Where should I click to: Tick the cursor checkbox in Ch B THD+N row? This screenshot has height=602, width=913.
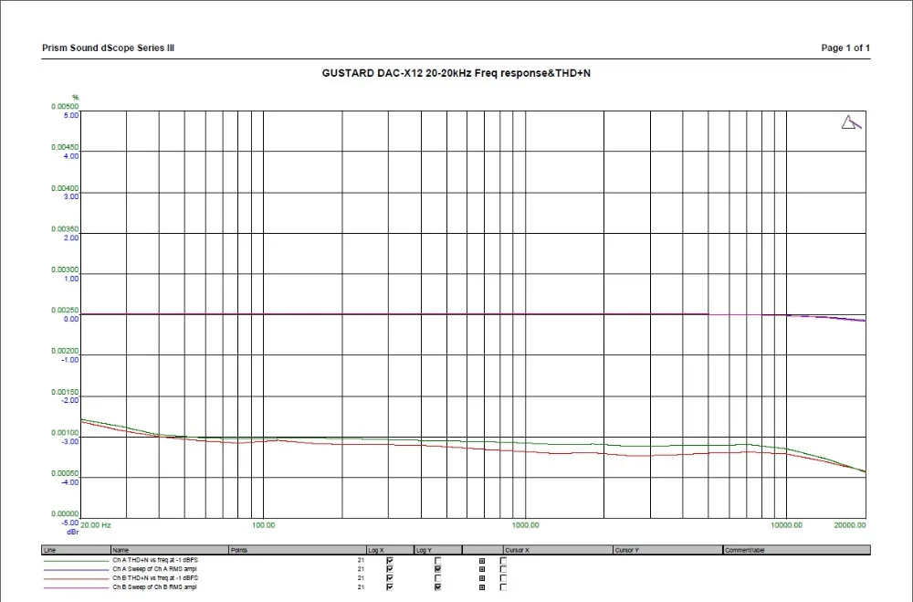point(504,578)
